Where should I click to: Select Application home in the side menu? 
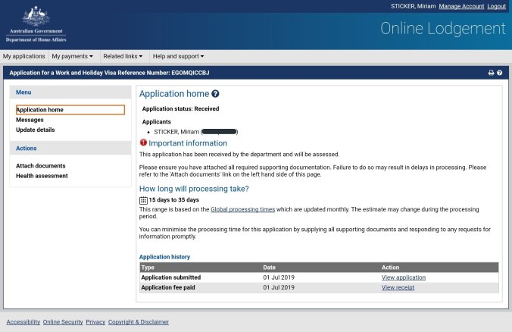coord(70,110)
